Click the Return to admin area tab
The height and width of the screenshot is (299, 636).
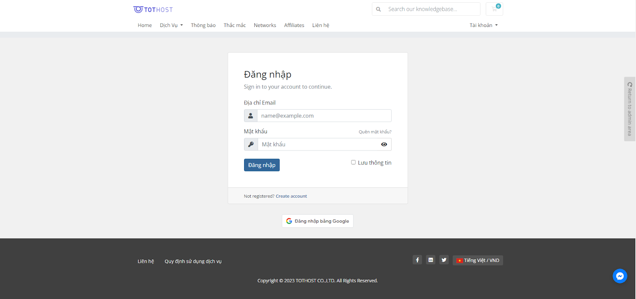pos(630,109)
